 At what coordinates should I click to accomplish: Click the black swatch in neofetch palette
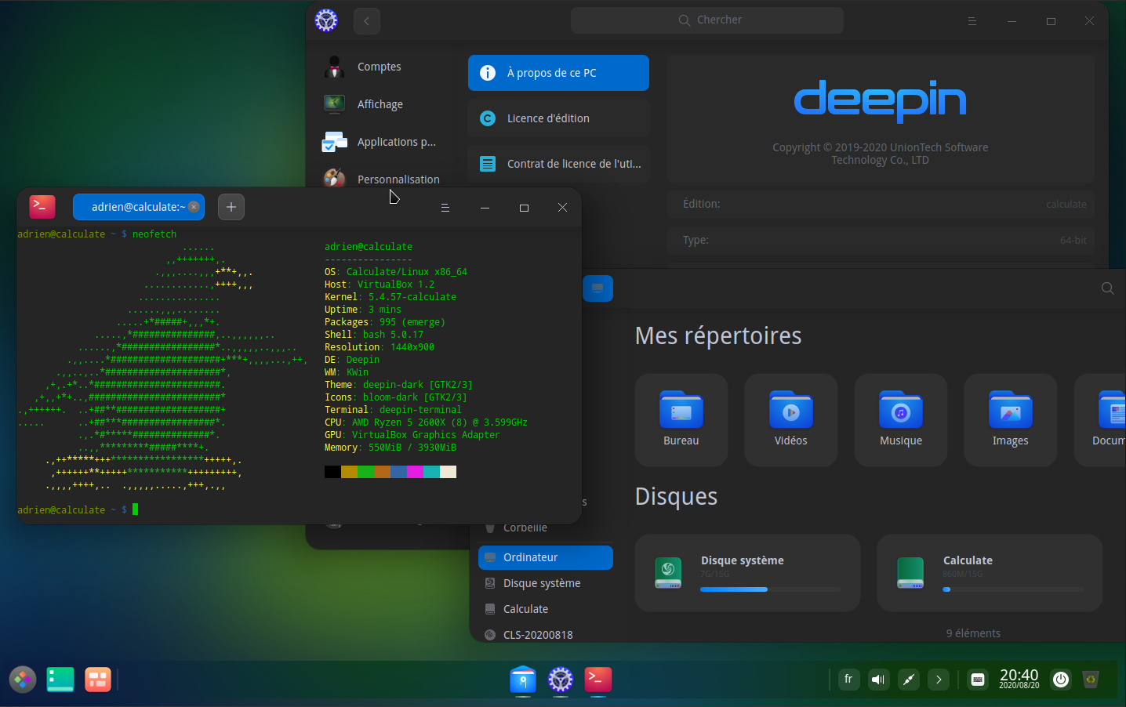(x=332, y=472)
